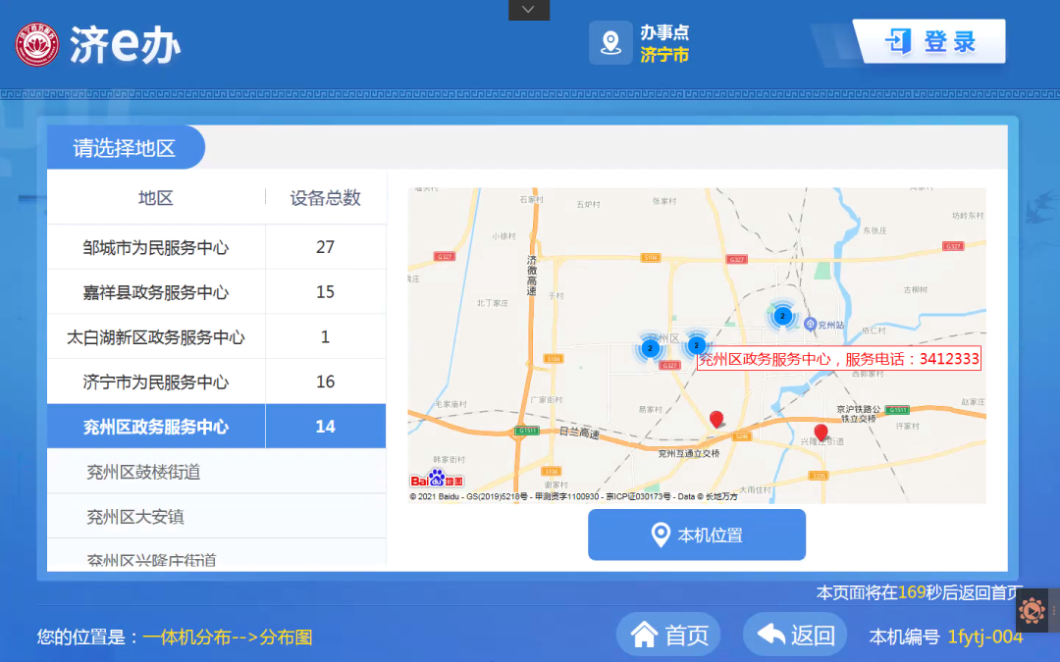Click device count 1 cell
The image size is (1060, 662).
(x=325, y=337)
